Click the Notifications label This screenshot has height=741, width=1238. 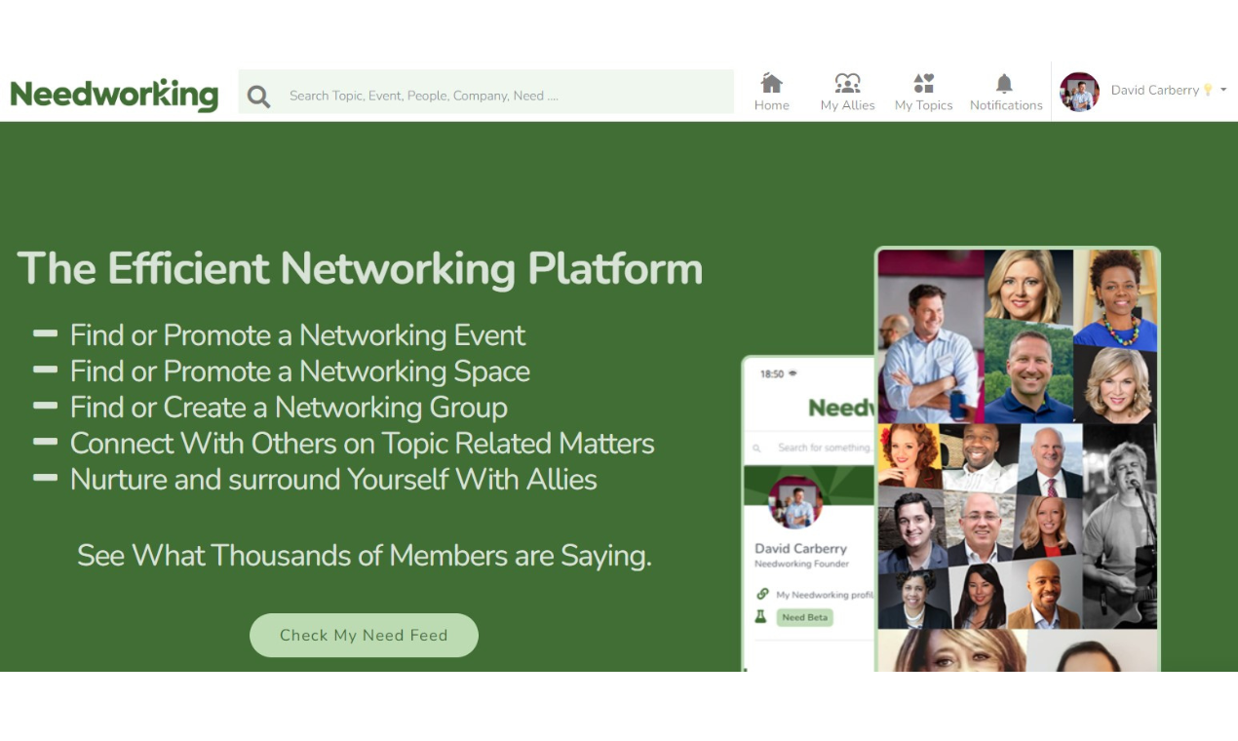pos(1006,105)
